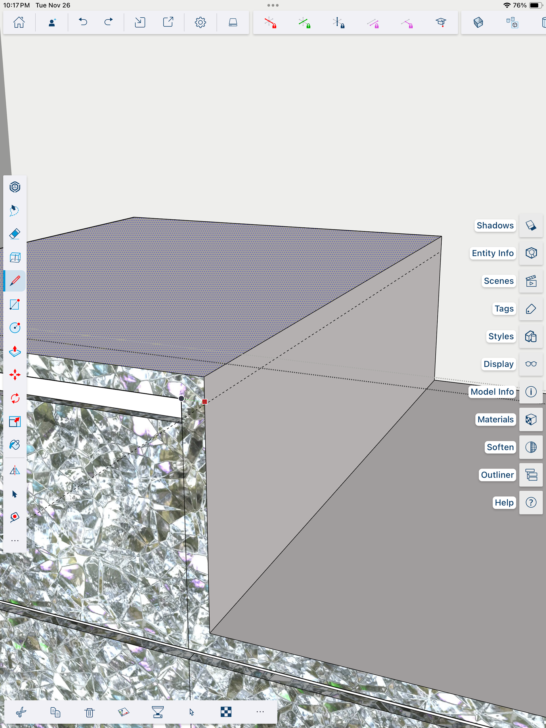Expand the left toolbar more options

[x=15, y=541]
